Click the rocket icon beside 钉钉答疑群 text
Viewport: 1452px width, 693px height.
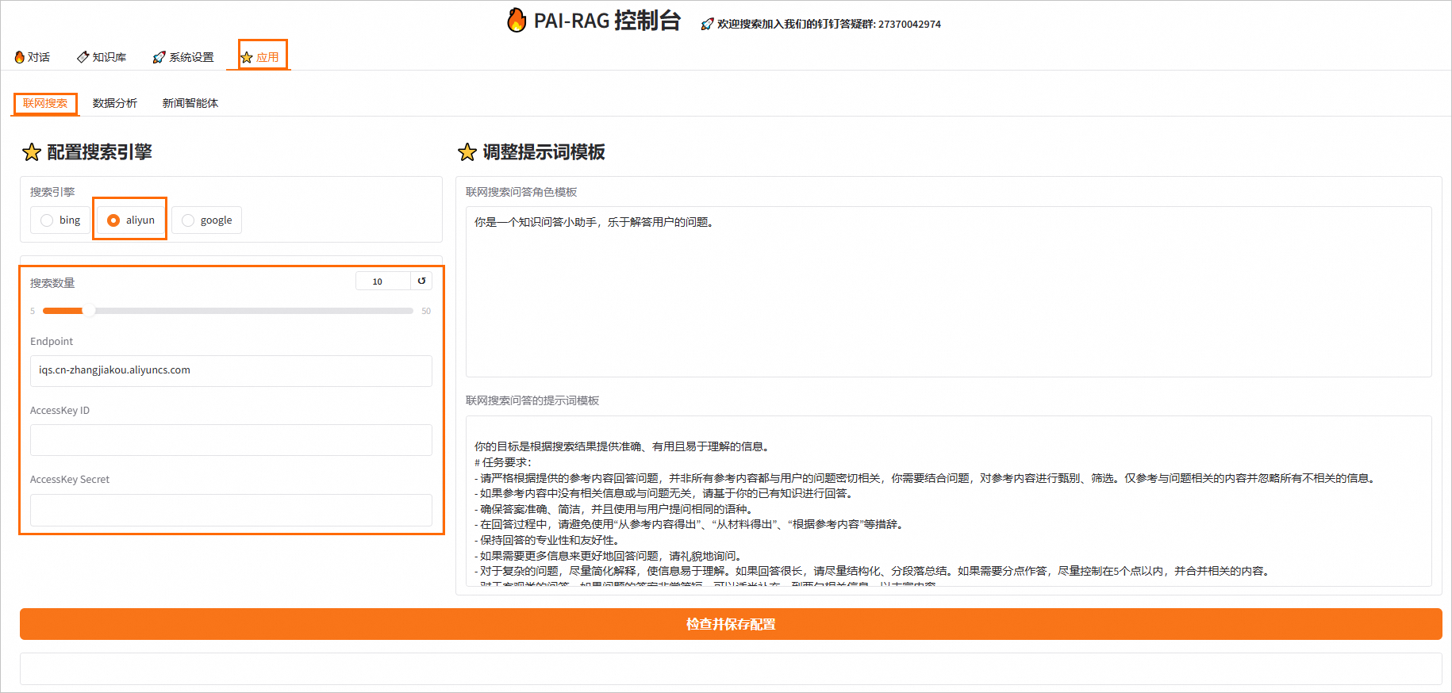tap(707, 25)
